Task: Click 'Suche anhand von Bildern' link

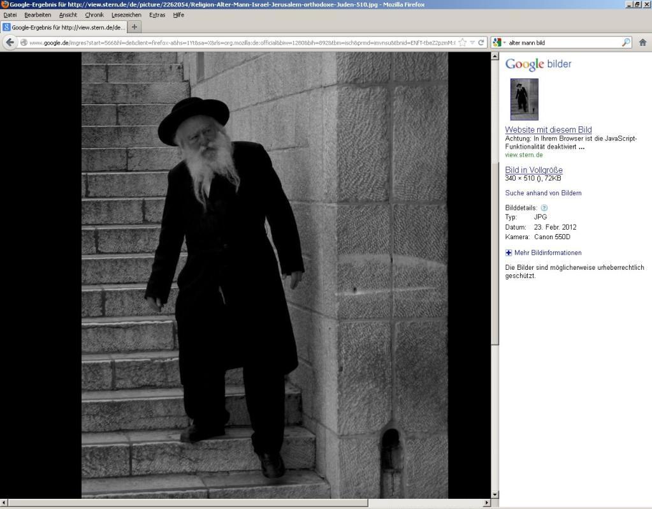Action: (x=543, y=193)
